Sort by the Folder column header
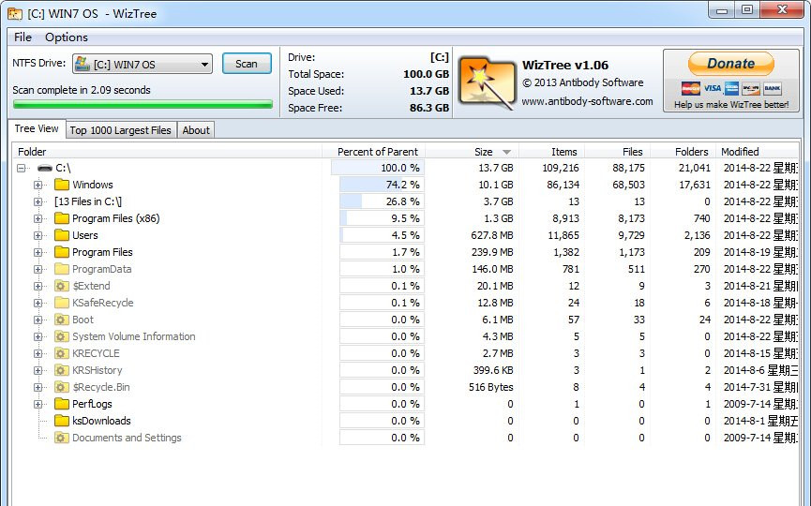This screenshot has width=811, height=506. tap(167, 152)
